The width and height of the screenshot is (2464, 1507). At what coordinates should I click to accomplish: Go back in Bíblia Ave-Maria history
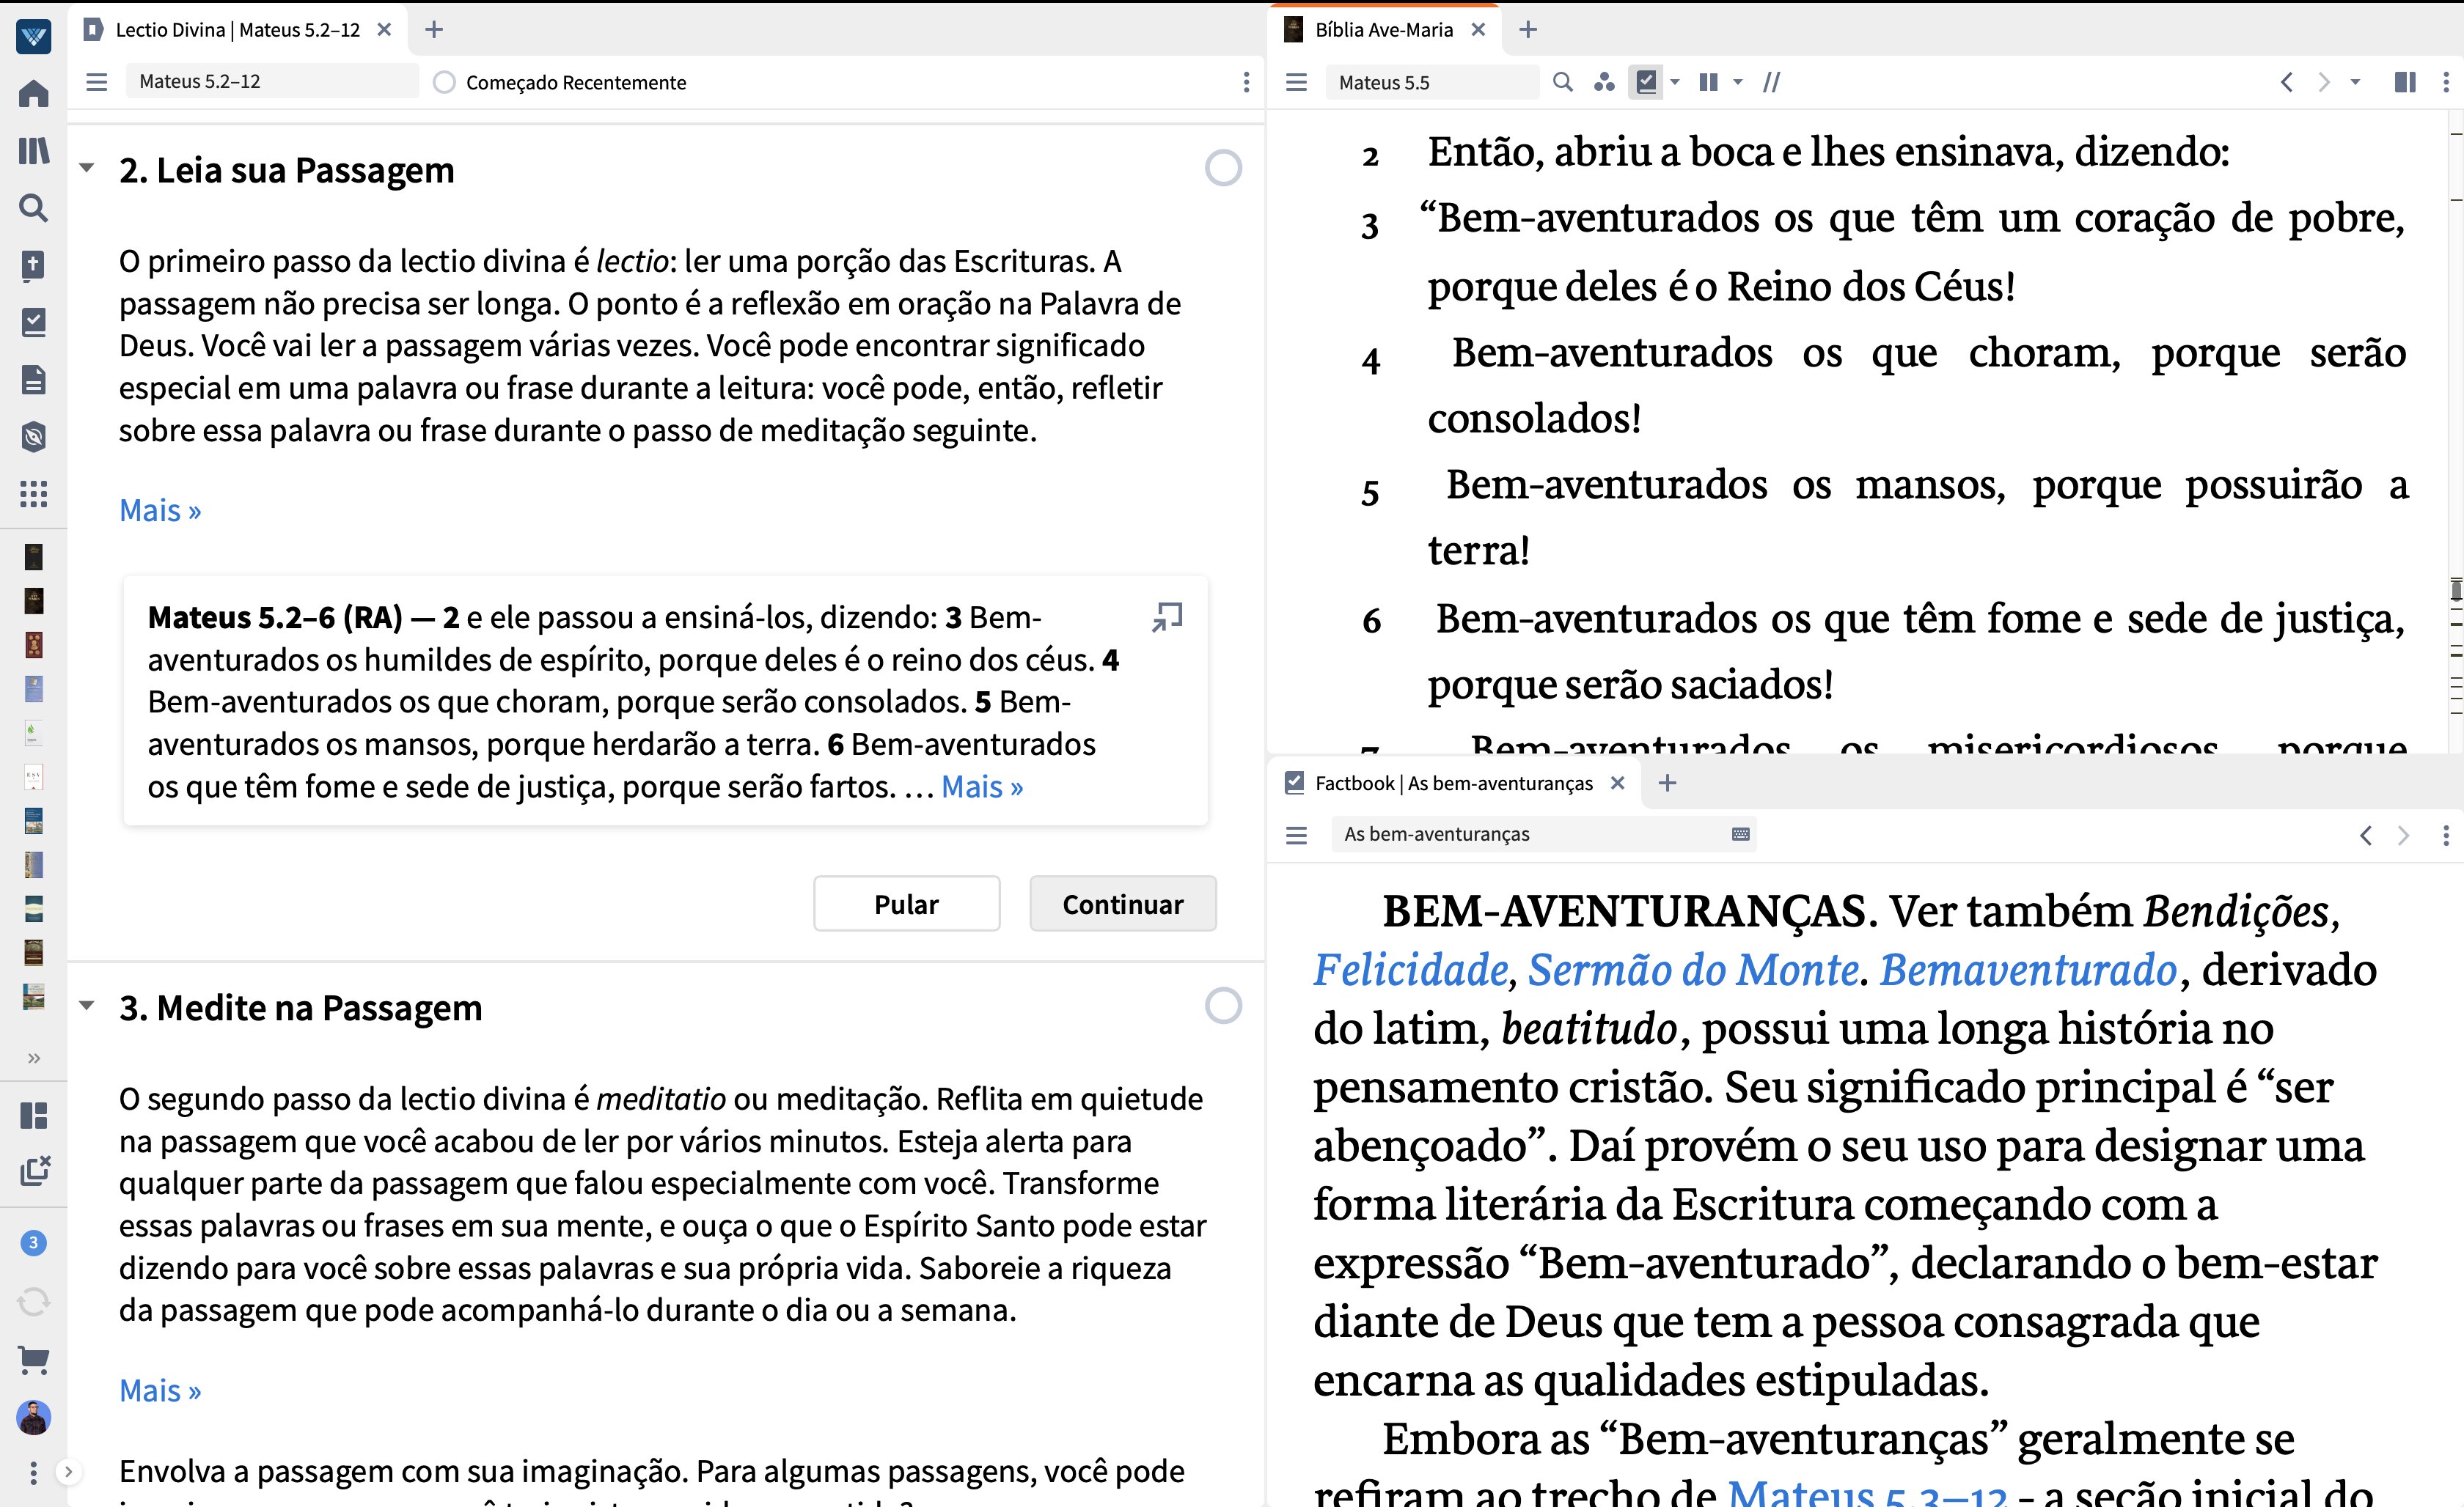click(x=2286, y=82)
